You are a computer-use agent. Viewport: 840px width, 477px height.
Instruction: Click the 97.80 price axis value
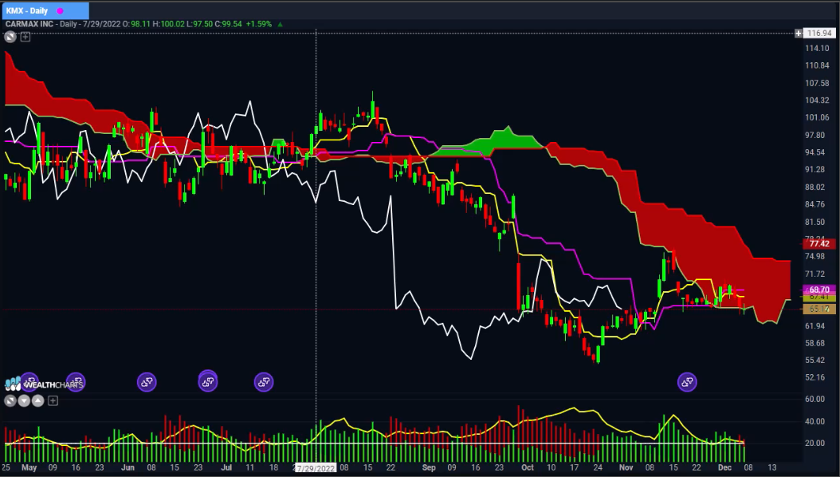(x=814, y=135)
